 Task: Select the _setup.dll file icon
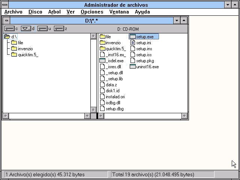[102, 73]
